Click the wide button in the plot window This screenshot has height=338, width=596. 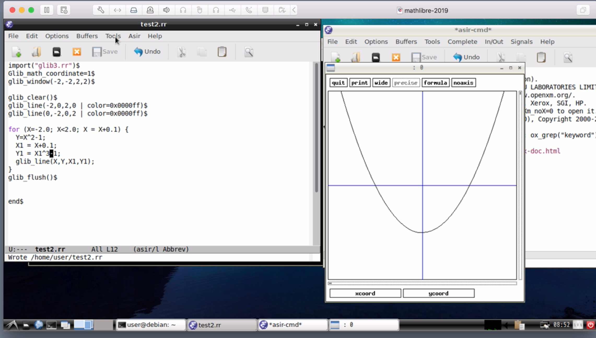click(x=381, y=83)
